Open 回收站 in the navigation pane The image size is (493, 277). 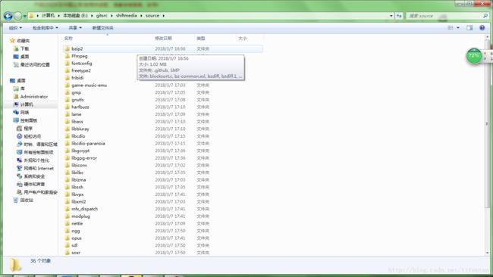pos(27,200)
